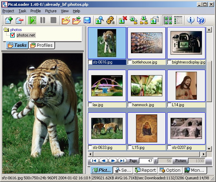Image resolution: width=216 pixels, height=182 pixels.
Task: Click the blue floppy save project icon
Action: 87,20
